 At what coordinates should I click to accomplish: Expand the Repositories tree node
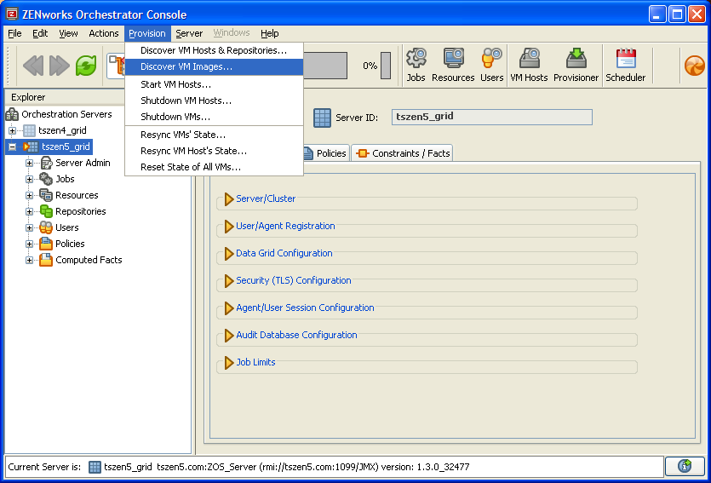coord(30,211)
